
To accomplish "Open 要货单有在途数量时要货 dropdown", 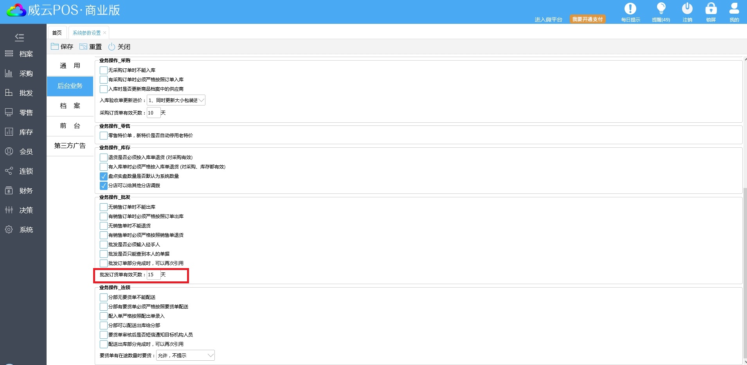I will click(210, 356).
